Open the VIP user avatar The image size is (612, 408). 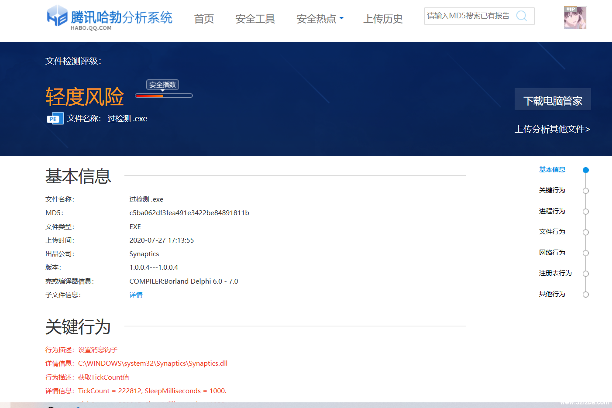pos(575,18)
